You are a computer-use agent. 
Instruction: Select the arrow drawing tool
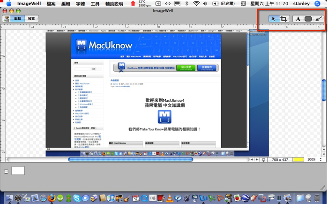tap(319, 19)
